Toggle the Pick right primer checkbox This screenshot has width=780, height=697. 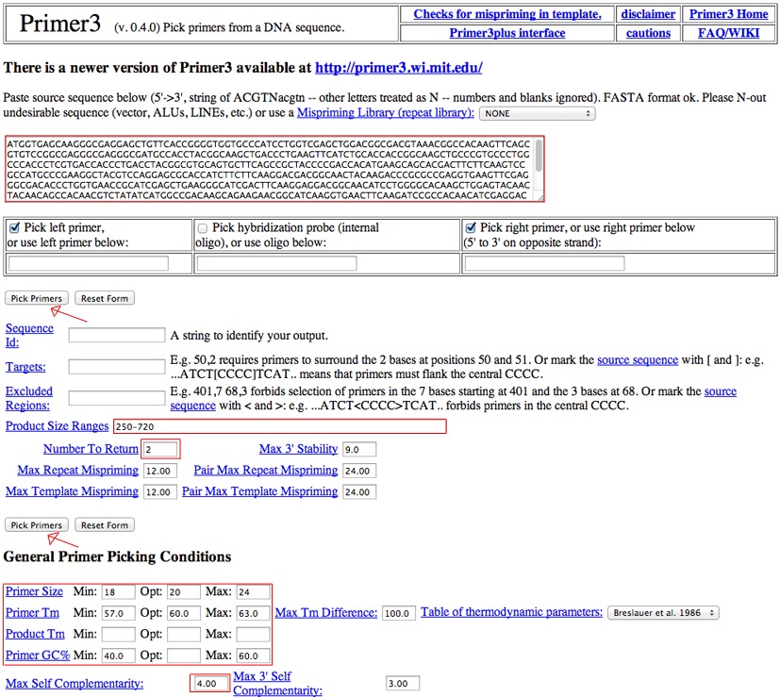(470, 228)
